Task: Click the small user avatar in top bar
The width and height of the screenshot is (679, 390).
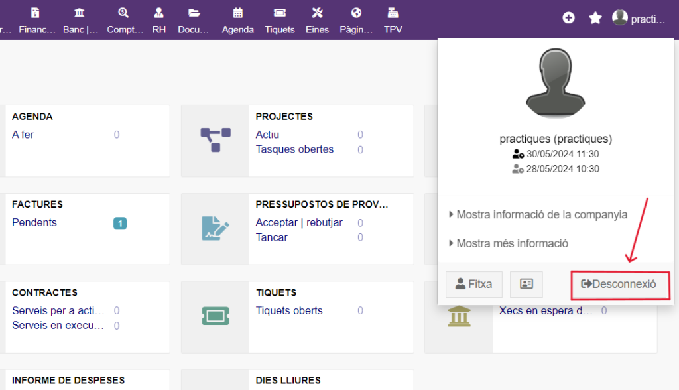Action: point(620,17)
